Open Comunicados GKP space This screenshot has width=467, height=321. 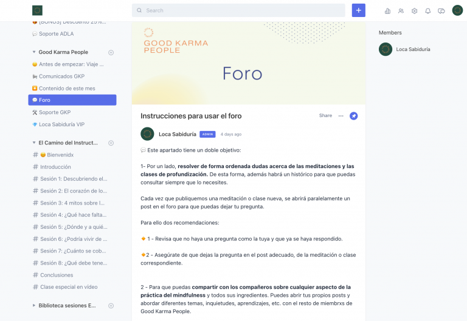[58, 76]
